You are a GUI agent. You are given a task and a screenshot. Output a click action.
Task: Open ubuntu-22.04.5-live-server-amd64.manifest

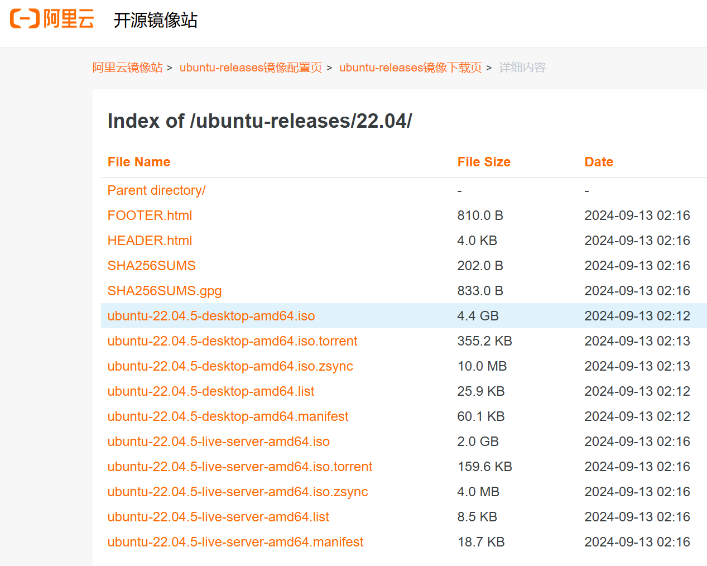[235, 542]
